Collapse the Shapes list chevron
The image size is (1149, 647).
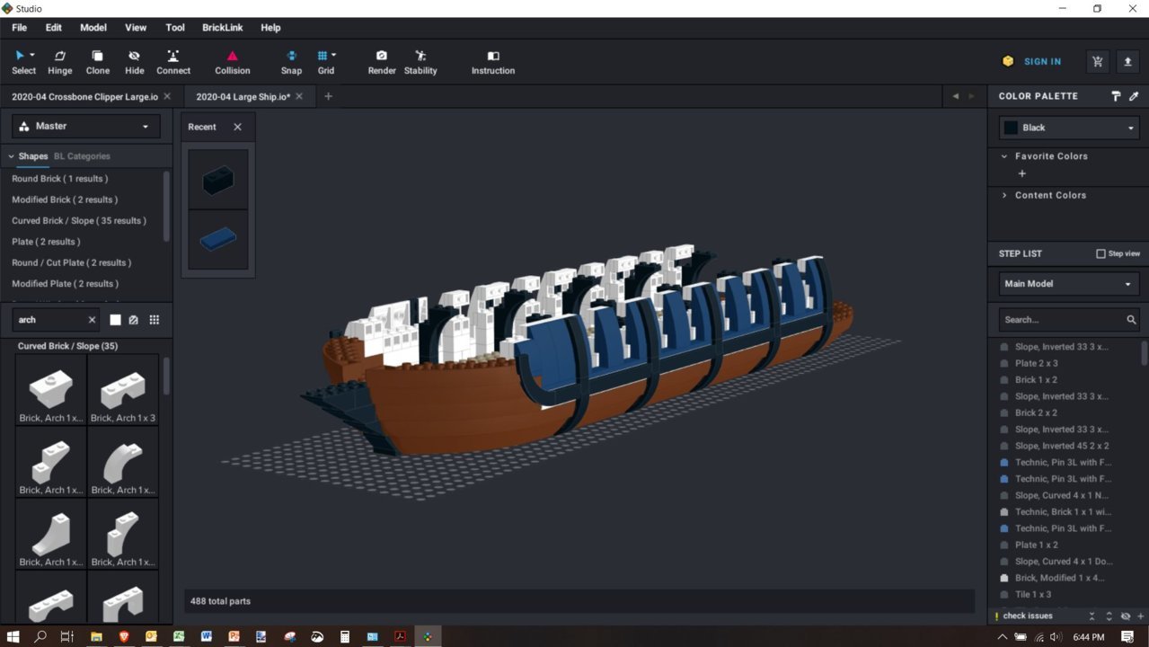(11, 156)
